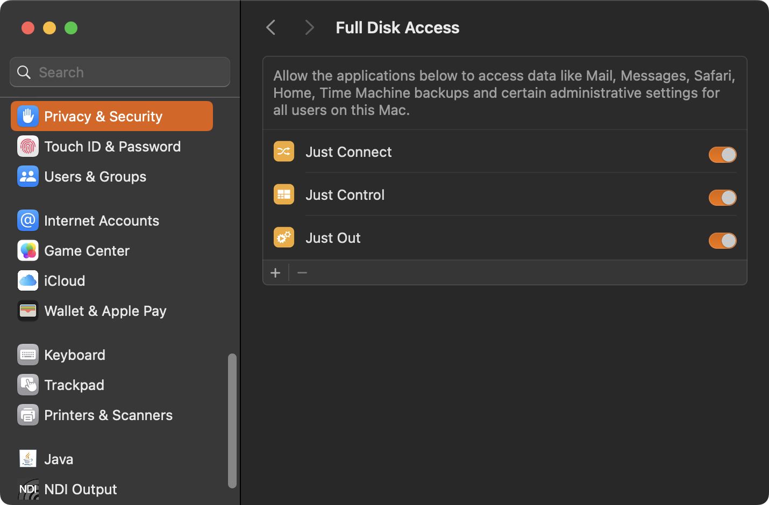Viewport: 769px width, 505px height.
Task: Zoom window with the green button
Action: 71,27
